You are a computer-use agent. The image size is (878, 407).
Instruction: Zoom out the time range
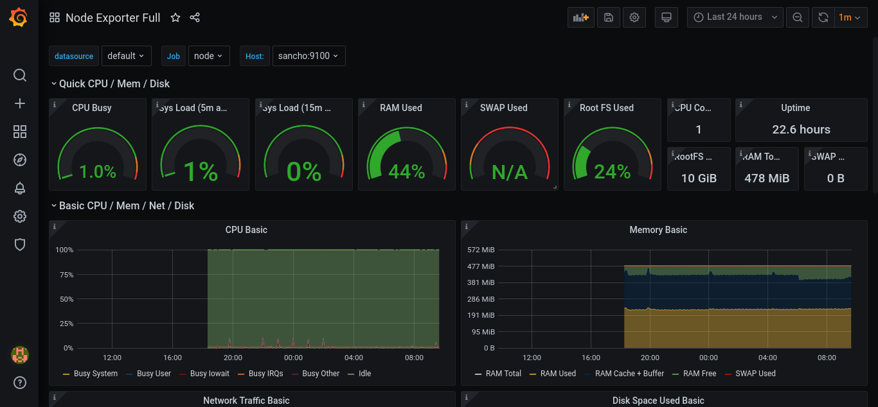pos(798,17)
